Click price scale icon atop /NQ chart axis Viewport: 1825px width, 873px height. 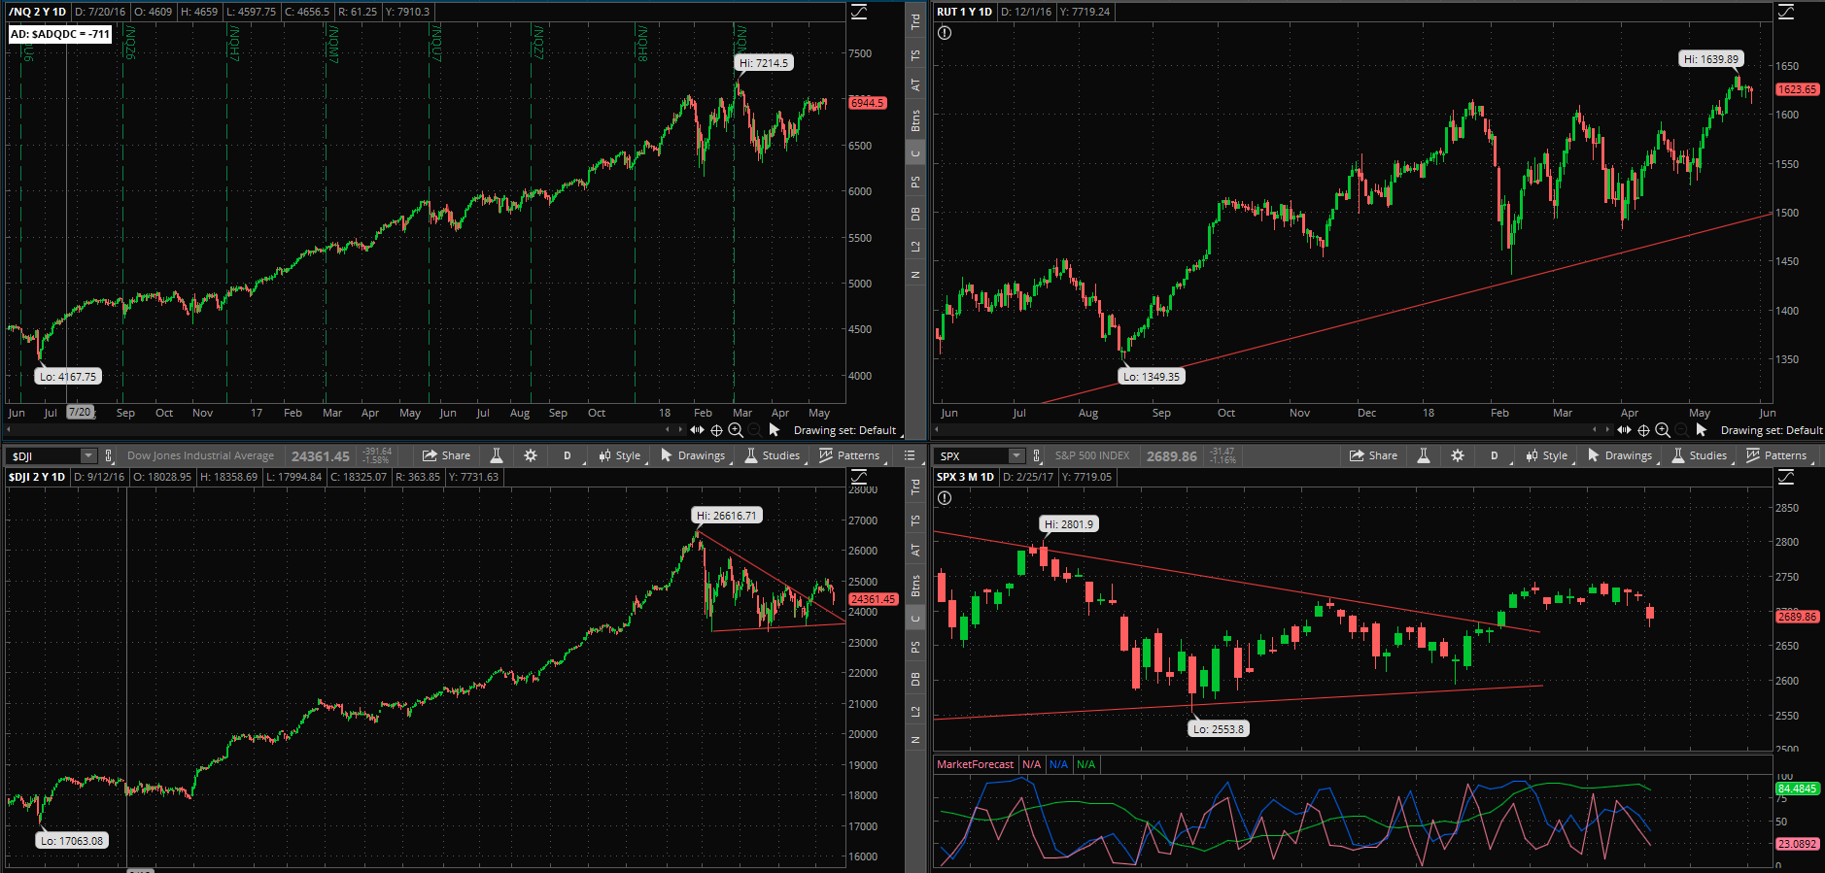point(859,12)
